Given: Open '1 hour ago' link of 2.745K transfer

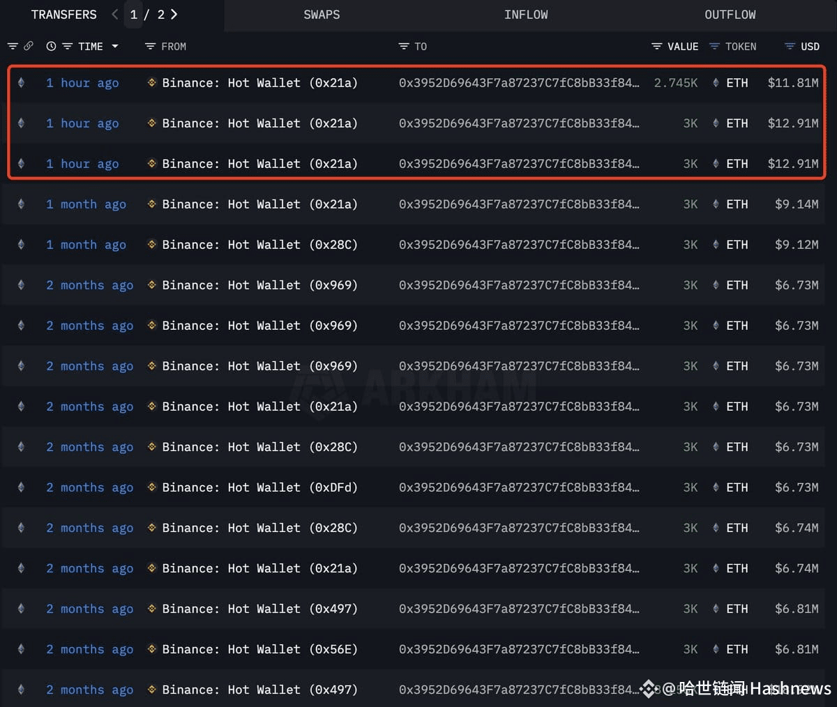Looking at the screenshot, I should click(82, 83).
